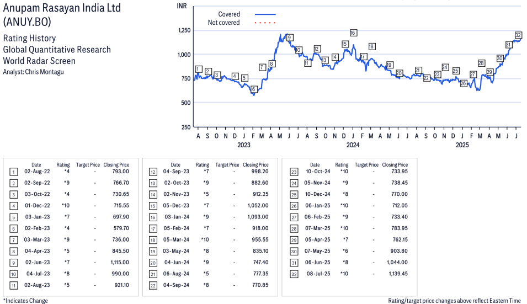Click the *Indicates Change footnote
527x304 pixels.
pyautogui.click(x=25, y=301)
